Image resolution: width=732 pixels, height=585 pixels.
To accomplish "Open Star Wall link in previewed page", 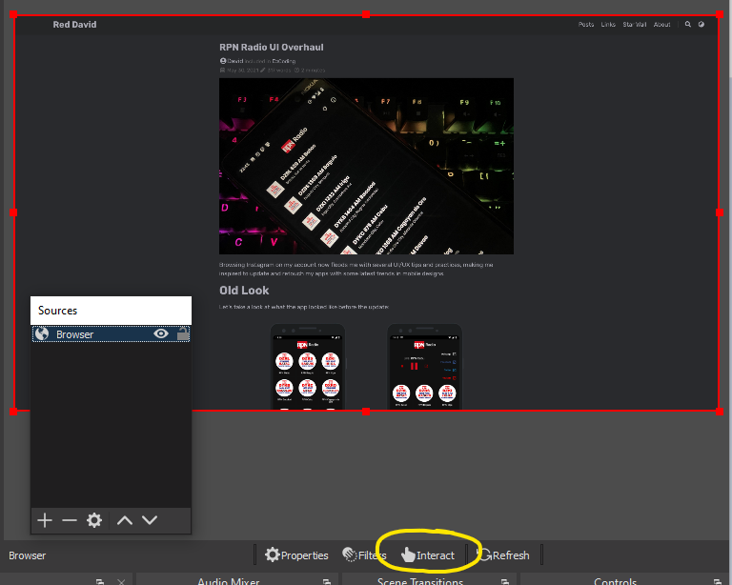I will click(x=635, y=24).
